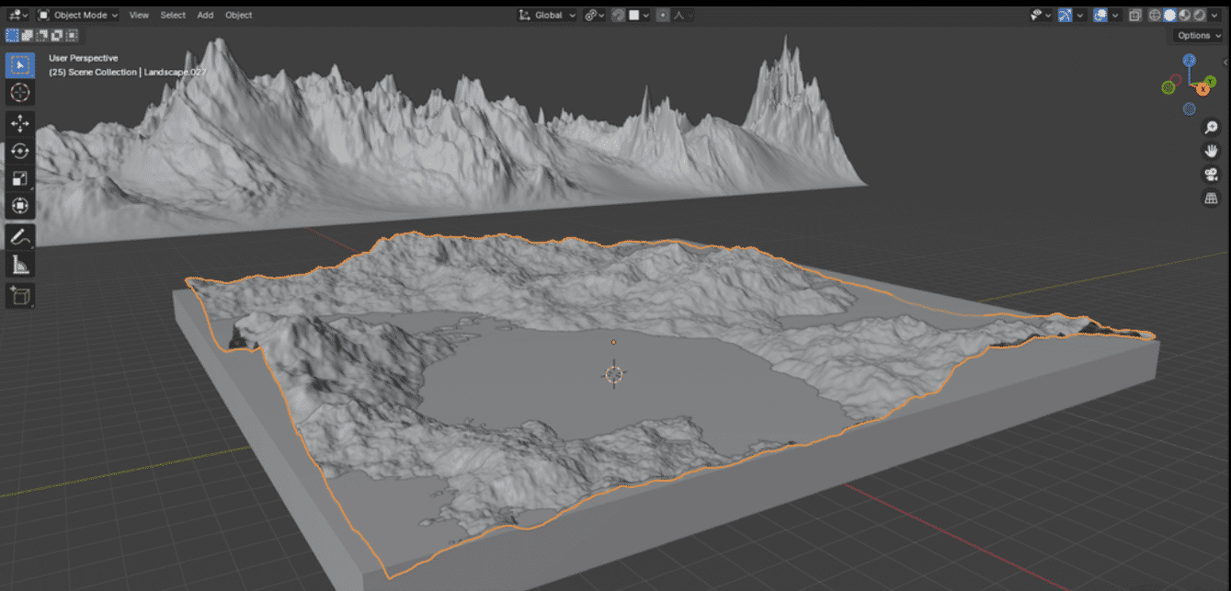Open the Object Mode dropdown
1231x591 pixels.
click(78, 16)
